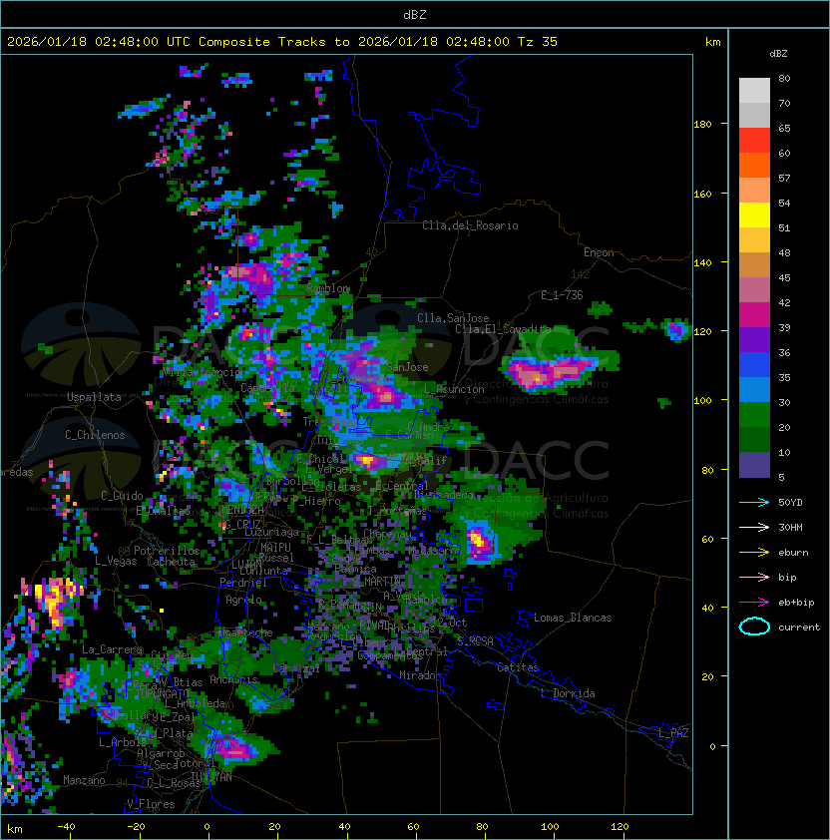Click the 'Uspallata' place label on the map
Viewport: 830px width, 840px height.
pyautogui.click(x=94, y=397)
